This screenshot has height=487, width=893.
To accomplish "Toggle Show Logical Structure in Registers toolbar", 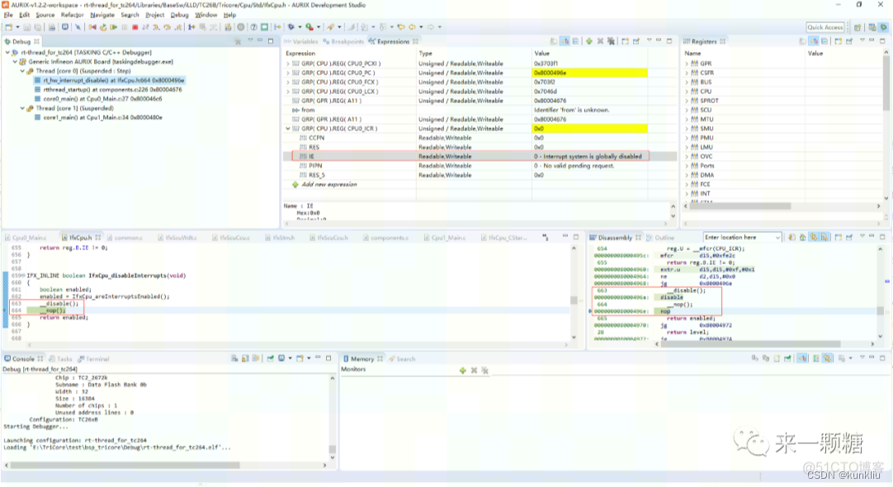I will tap(814, 41).
